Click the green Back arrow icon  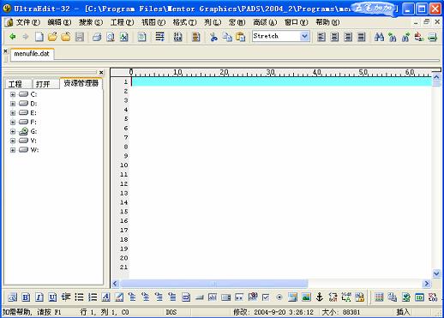[13, 37]
